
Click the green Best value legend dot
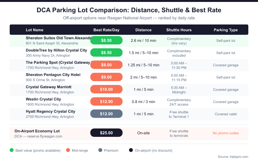coord(12,150)
